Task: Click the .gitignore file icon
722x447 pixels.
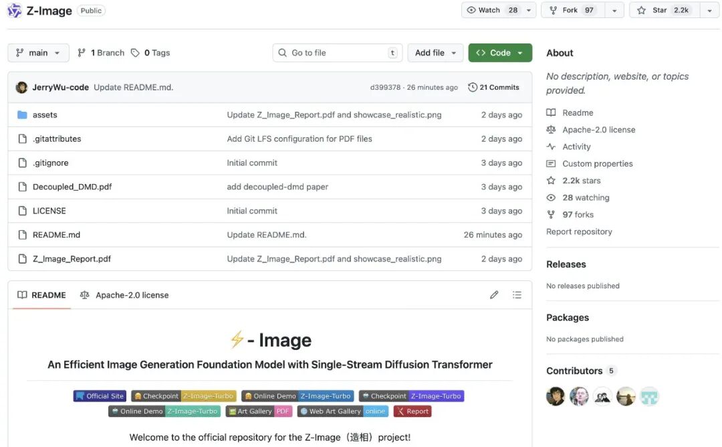Action: pos(22,163)
